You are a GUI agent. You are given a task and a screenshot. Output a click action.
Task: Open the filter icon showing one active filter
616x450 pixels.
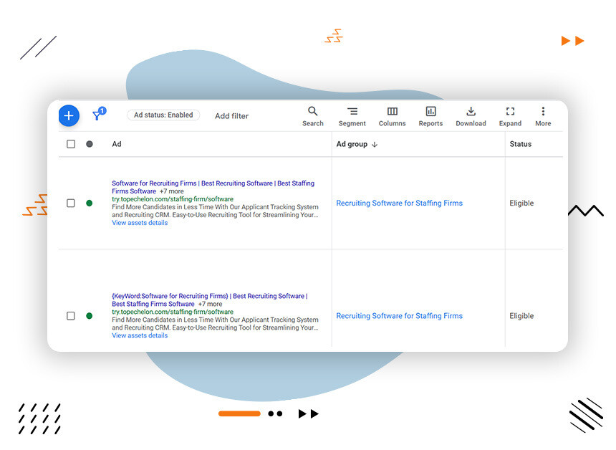tap(98, 115)
